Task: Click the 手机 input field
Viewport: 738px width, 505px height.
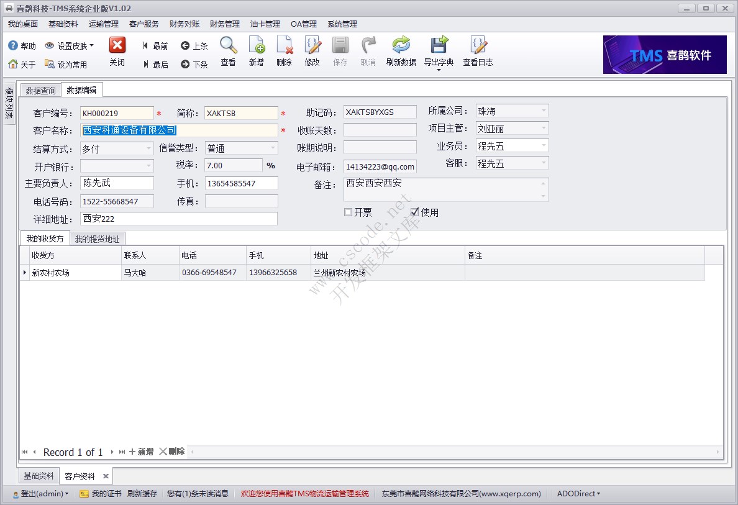Action: pos(242,183)
